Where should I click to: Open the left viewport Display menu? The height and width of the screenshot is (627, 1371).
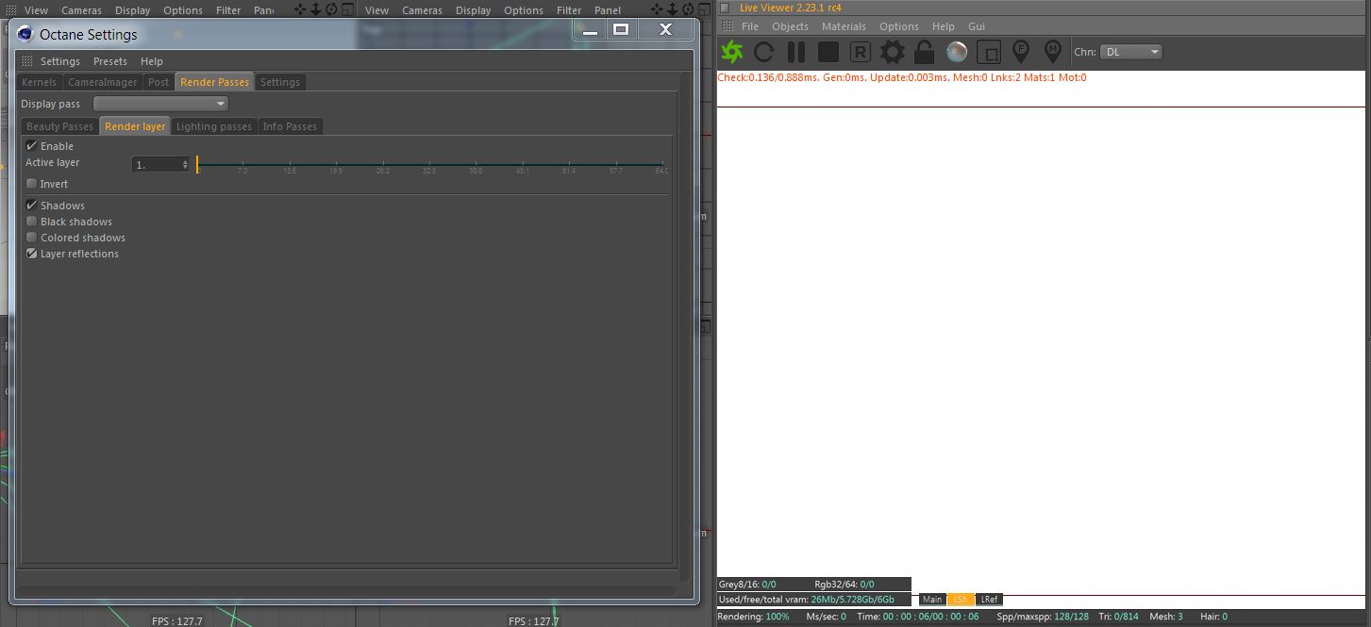tap(133, 10)
